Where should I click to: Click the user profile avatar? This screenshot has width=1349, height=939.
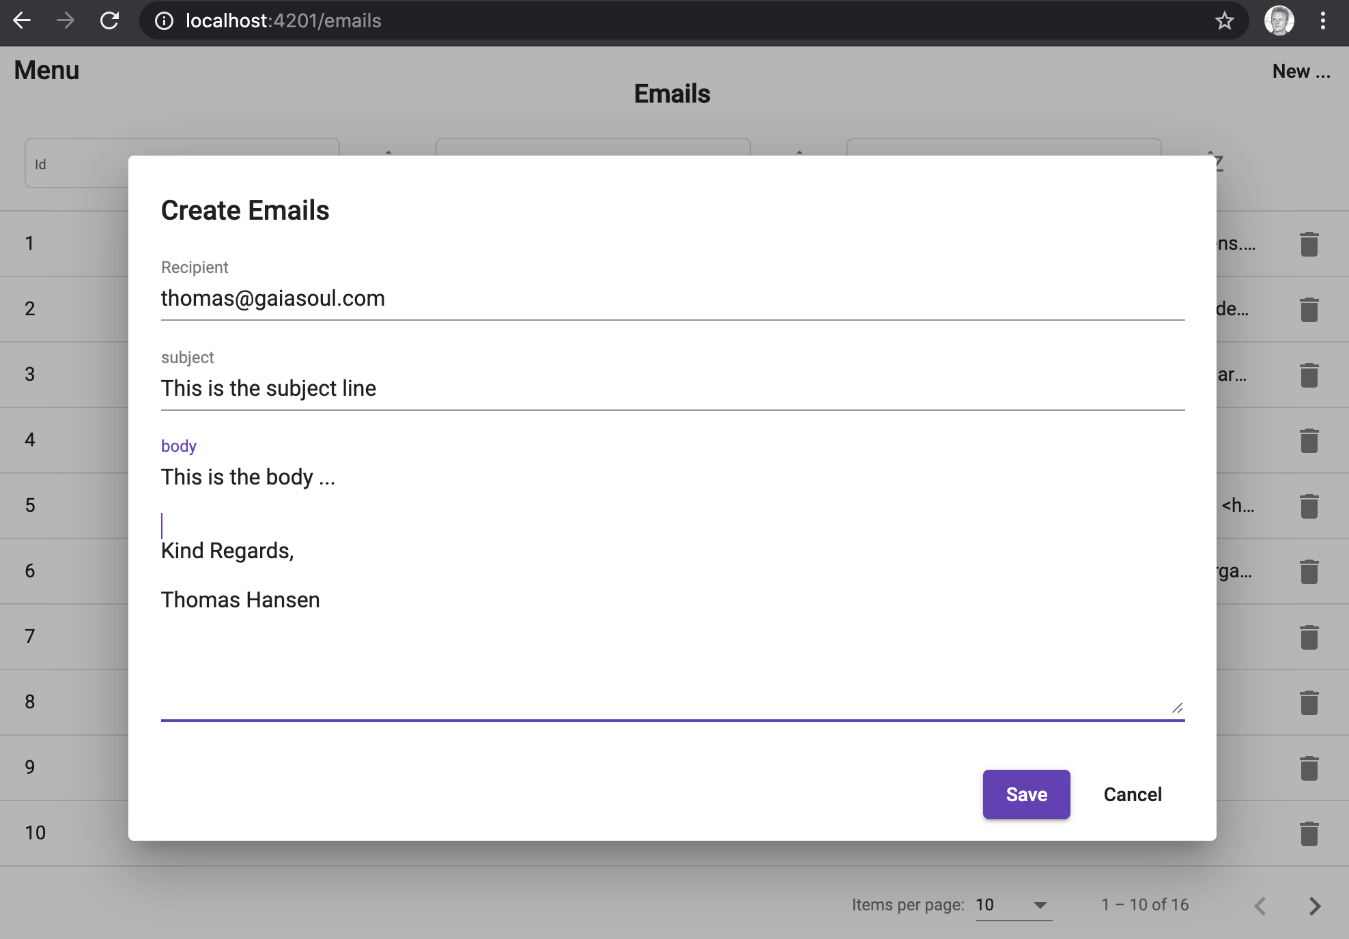click(1279, 20)
